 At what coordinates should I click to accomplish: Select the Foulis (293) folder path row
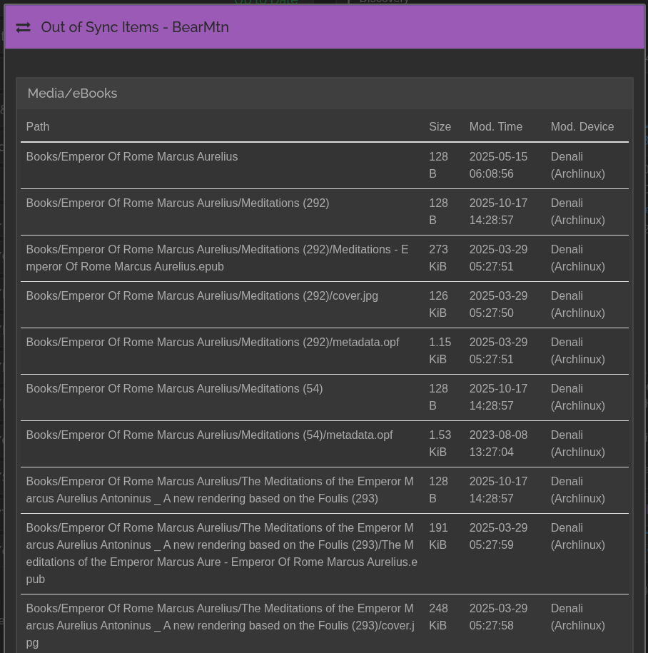click(x=219, y=490)
